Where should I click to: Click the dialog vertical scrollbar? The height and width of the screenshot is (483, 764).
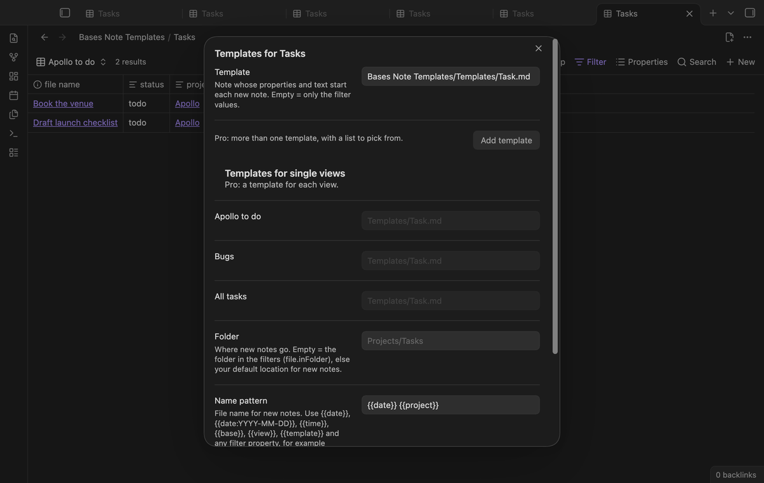click(555, 197)
